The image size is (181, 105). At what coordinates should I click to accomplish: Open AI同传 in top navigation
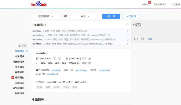[x=145, y=4]
